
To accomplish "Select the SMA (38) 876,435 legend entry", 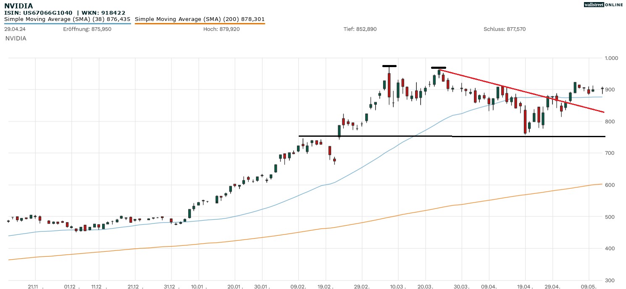I will (67, 19).
